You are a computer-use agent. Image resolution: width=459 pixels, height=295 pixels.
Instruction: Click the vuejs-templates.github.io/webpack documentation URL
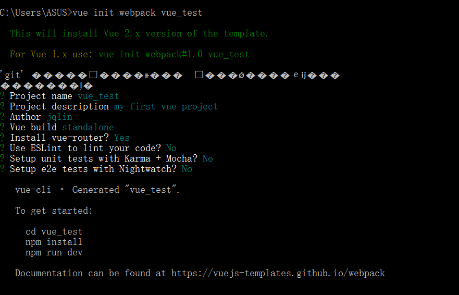(278, 273)
